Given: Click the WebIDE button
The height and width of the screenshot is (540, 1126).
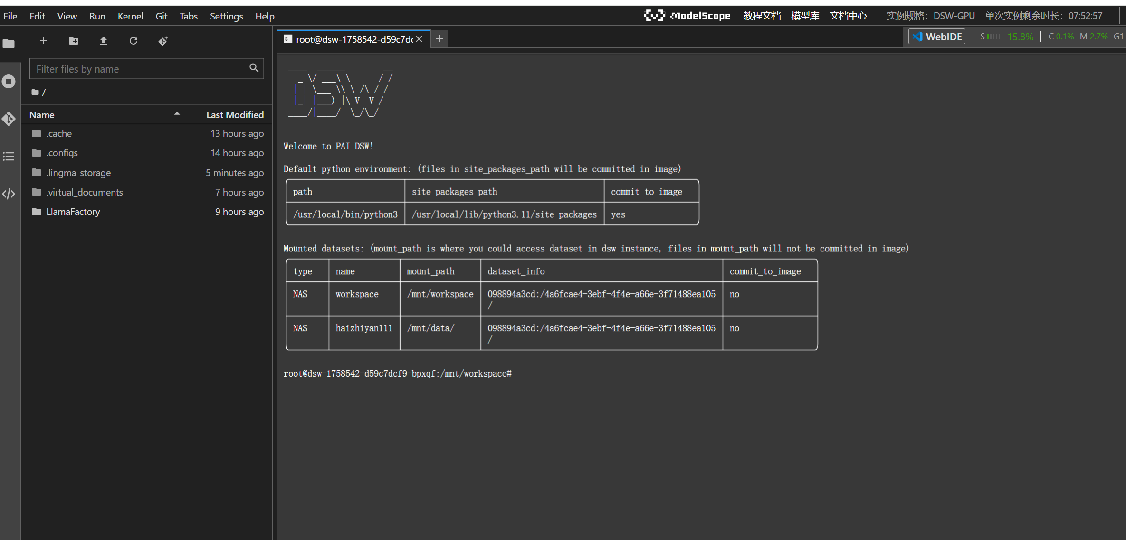Looking at the screenshot, I should [937, 37].
